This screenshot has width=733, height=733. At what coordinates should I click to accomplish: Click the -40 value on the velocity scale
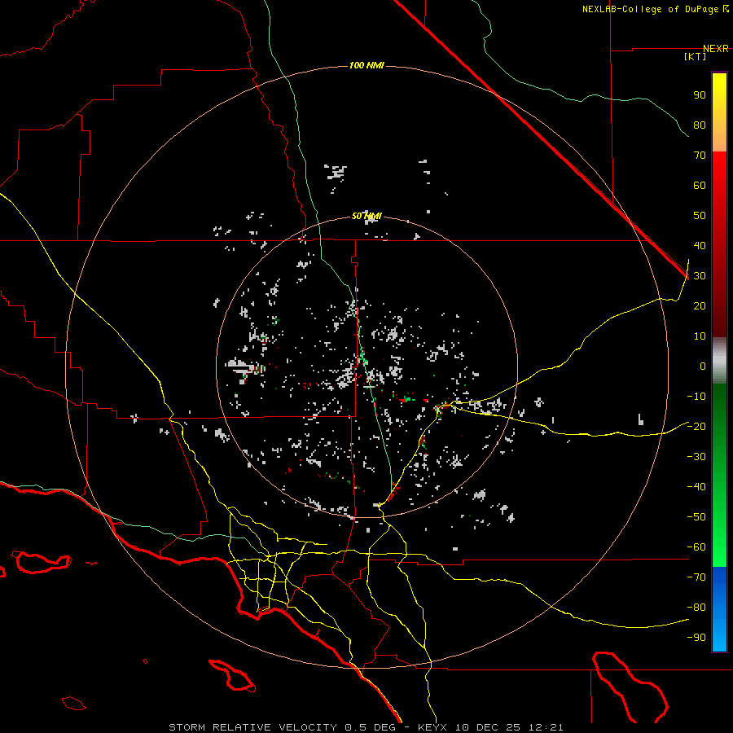click(x=696, y=487)
